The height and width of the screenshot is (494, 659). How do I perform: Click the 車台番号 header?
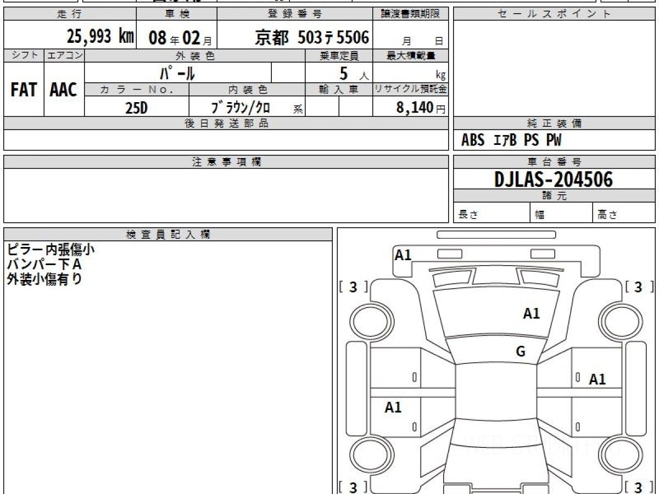coord(554,162)
